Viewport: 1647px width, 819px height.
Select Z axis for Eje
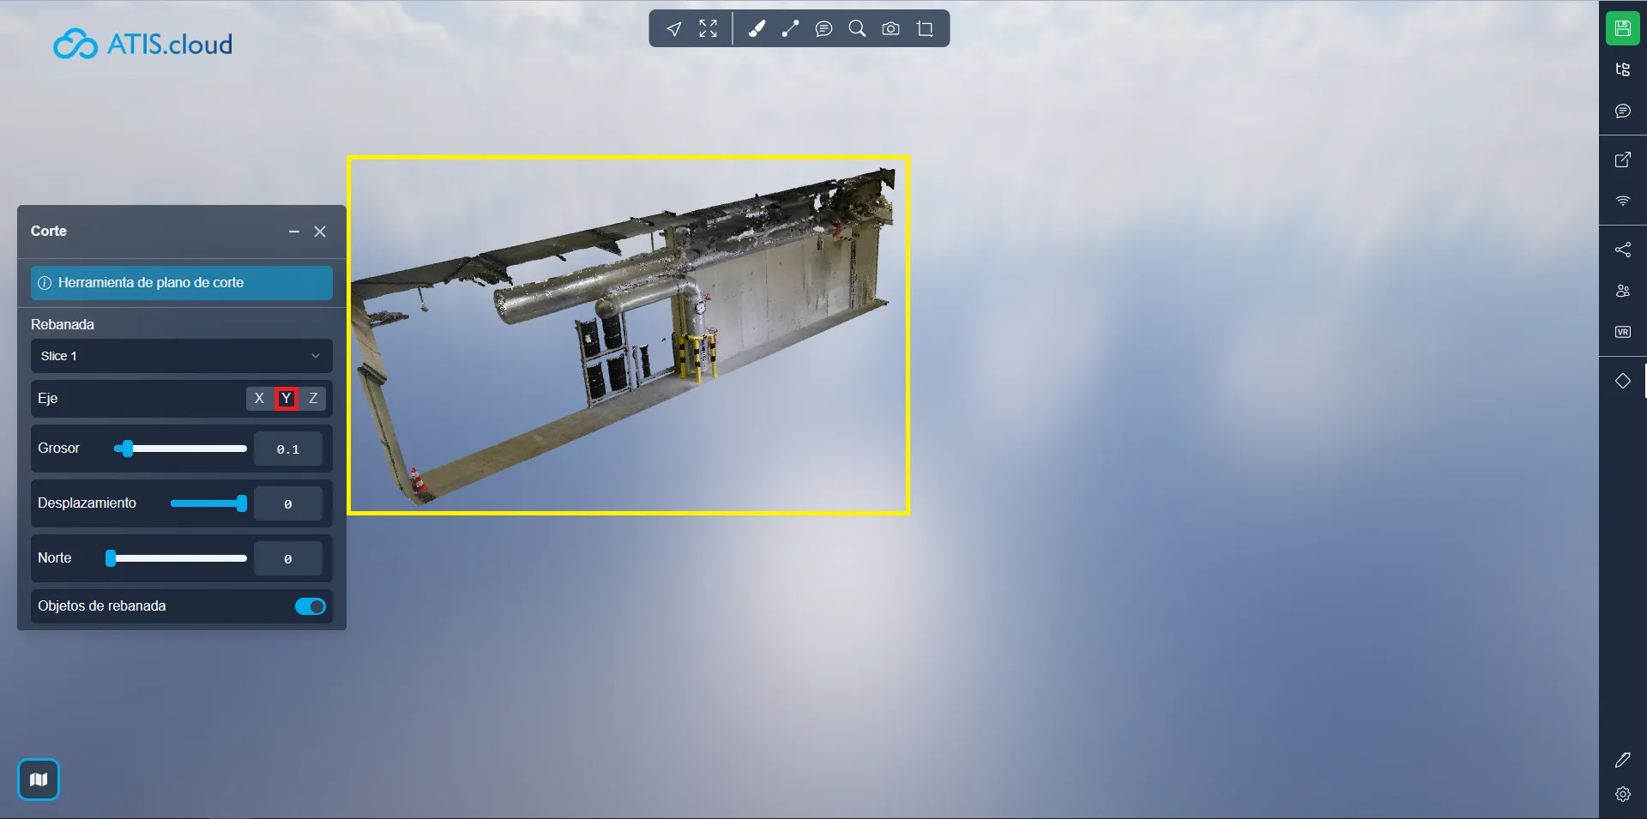(x=313, y=398)
